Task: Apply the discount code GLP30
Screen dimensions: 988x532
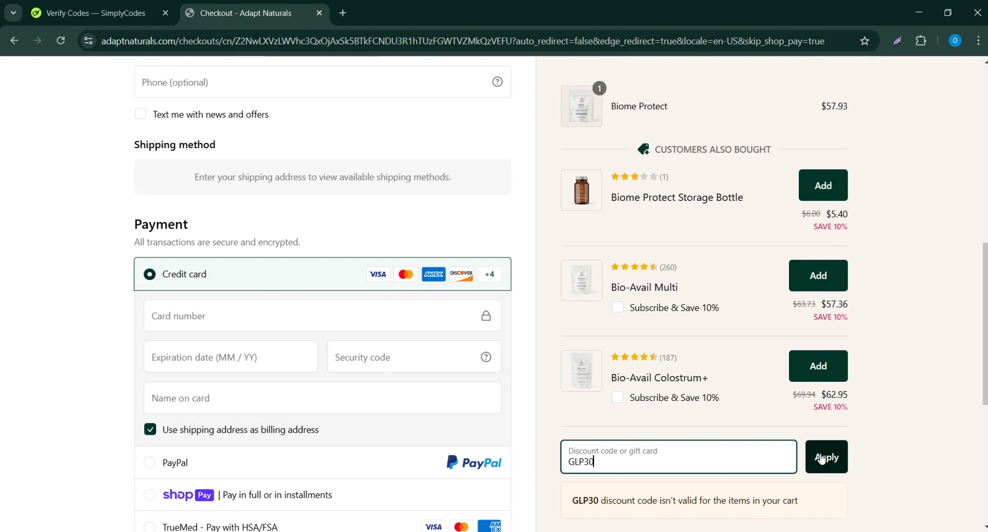Action: click(826, 457)
